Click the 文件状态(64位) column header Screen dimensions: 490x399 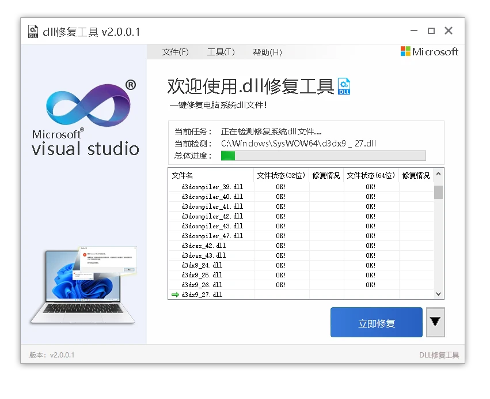click(x=371, y=175)
